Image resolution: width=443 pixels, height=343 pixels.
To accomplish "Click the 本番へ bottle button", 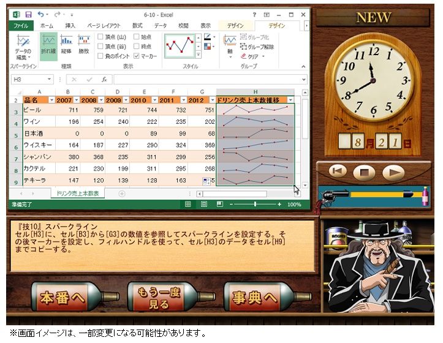I will [x=64, y=298].
